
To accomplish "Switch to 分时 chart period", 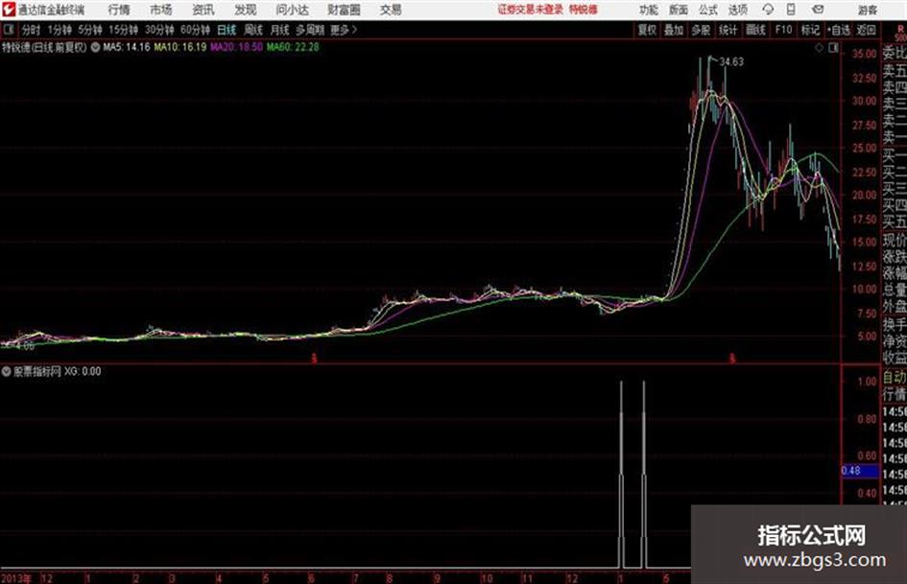I will (32, 30).
